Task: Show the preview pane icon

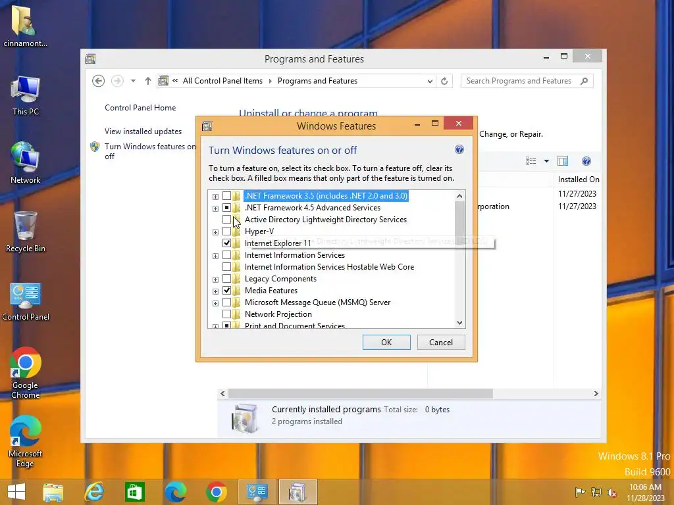Action: [x=563, y=161]
